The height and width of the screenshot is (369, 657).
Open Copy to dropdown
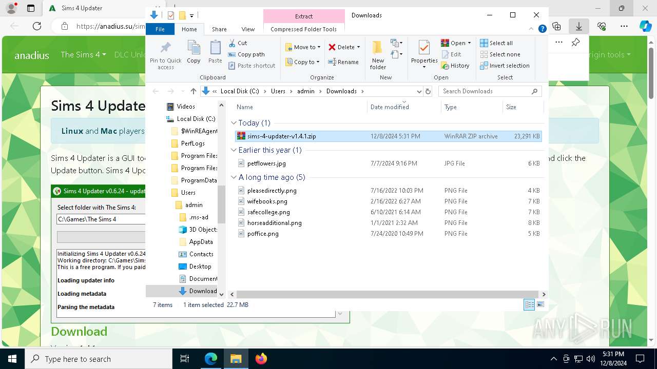point(303,62)
